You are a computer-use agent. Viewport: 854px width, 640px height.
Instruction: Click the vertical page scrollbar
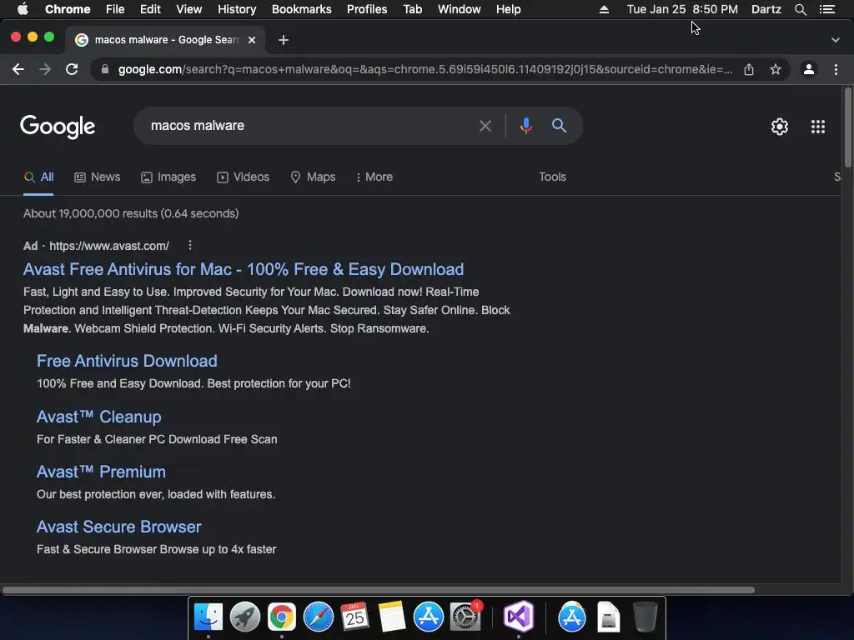(847, 127)
